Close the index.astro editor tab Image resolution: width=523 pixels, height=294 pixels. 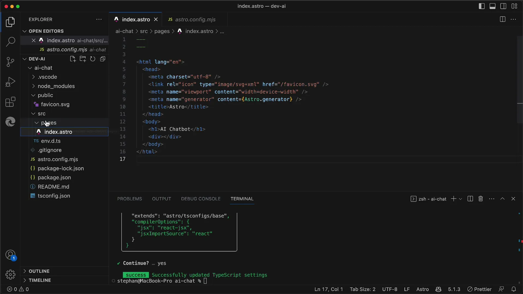(x=156, y=19)
